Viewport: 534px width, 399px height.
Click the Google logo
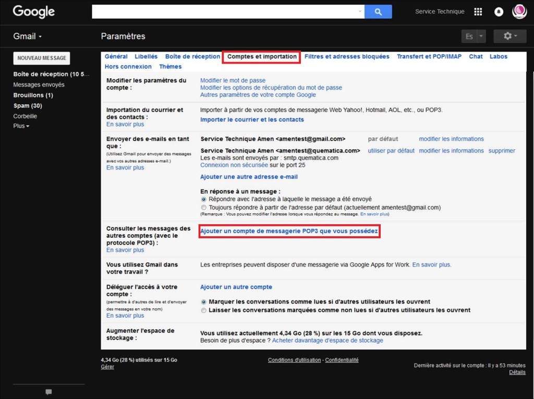34,11
